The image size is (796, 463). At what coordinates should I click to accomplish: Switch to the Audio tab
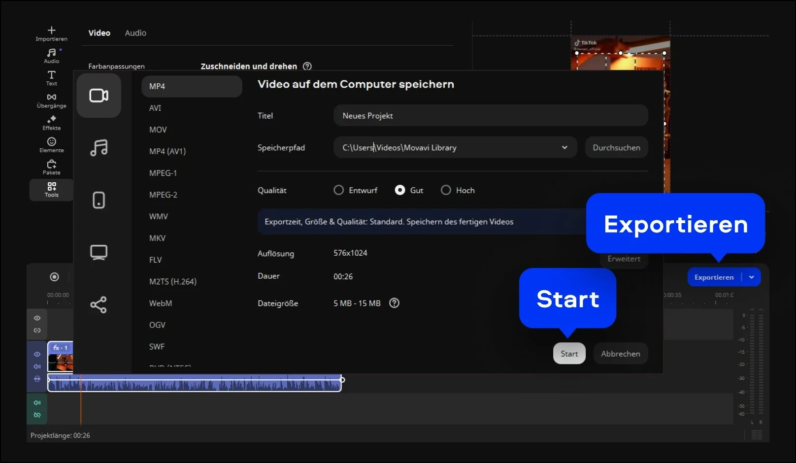pos(135,33)
